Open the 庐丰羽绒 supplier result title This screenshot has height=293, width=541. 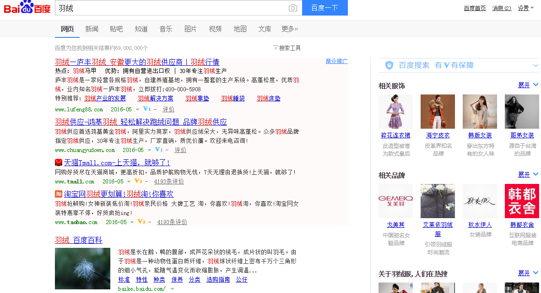click(x=137, y=62)
